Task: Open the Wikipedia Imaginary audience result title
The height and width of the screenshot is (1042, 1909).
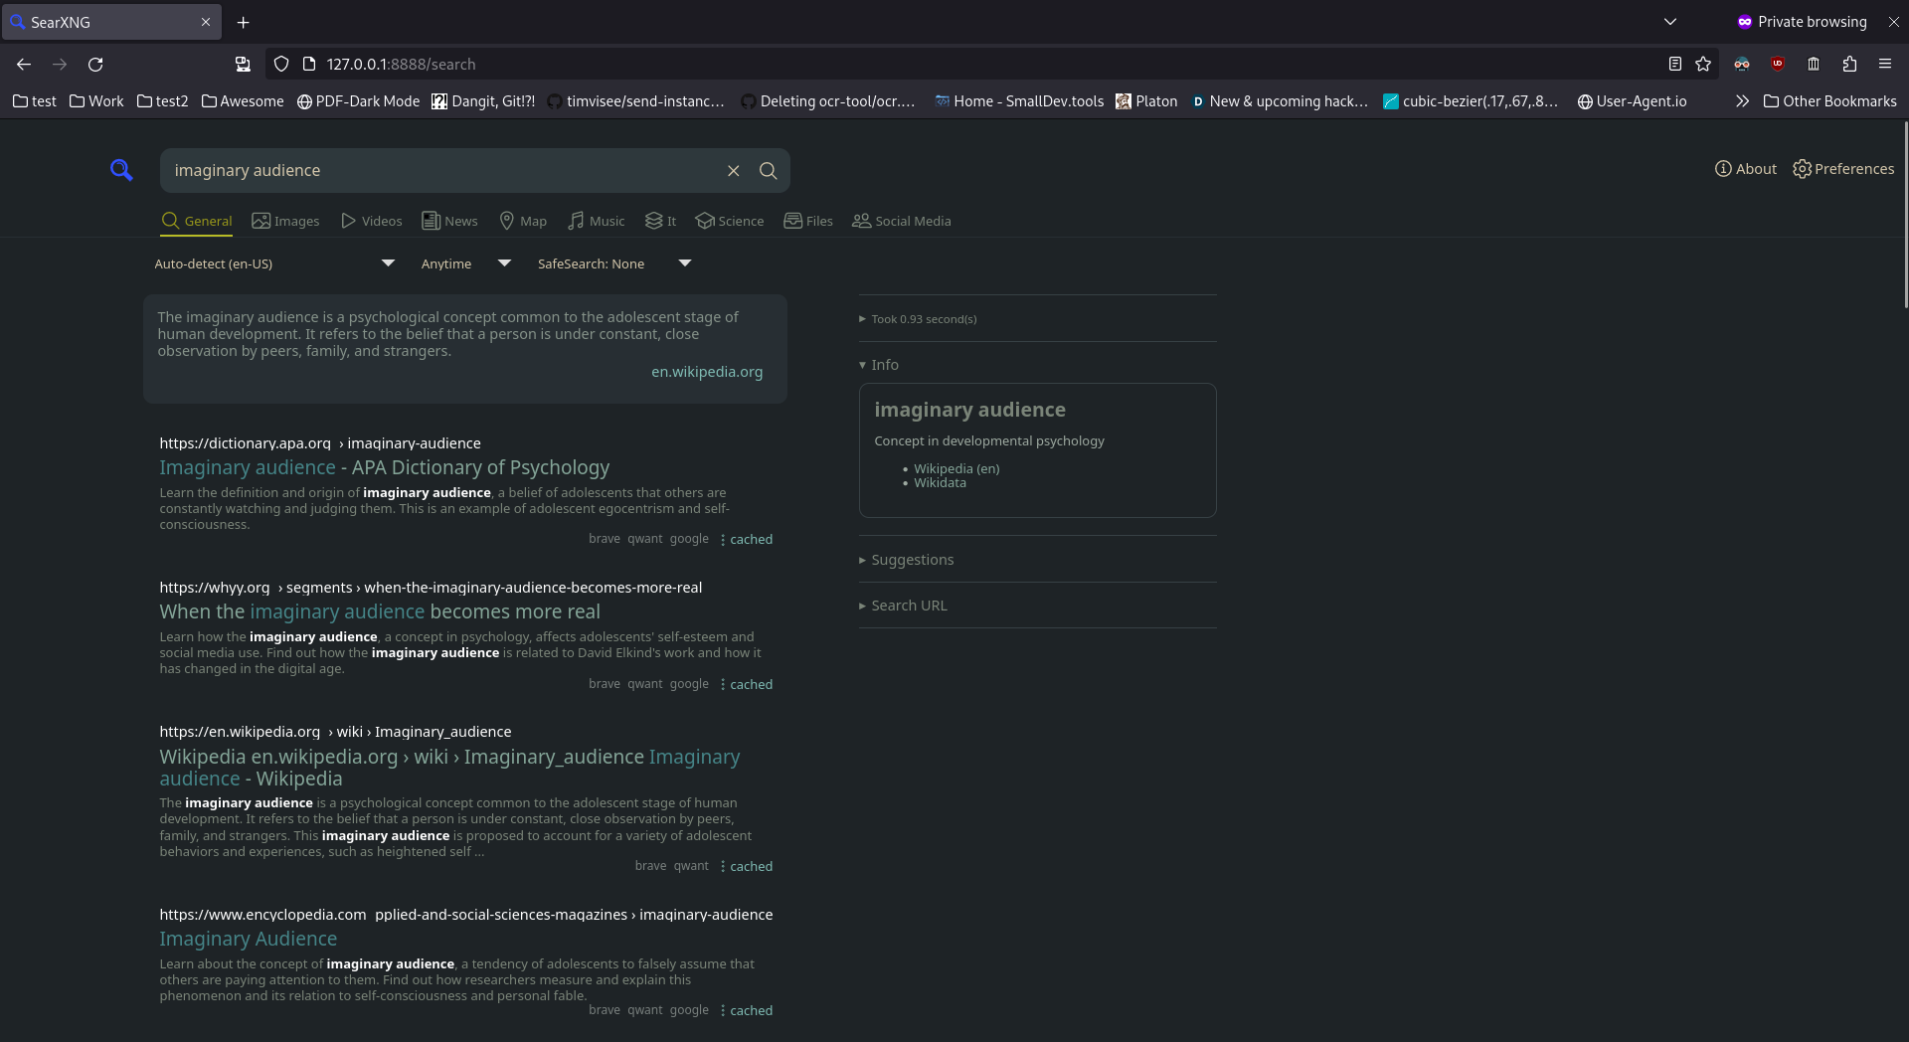Action: click(x=449, y=768)
